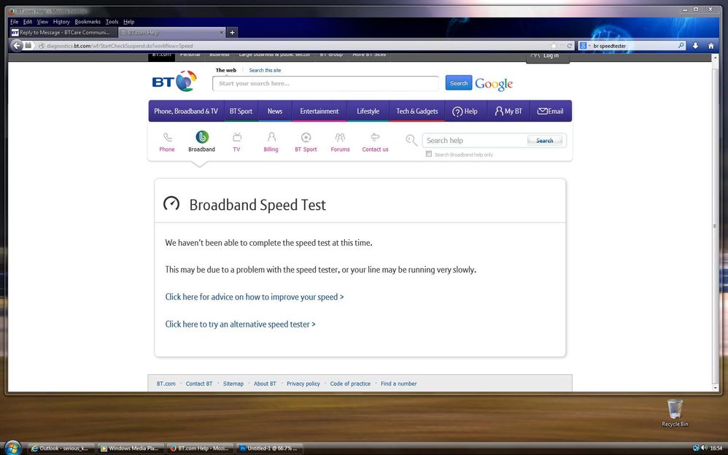Click the volume icon in the system tray

click(x=704, y=448)
